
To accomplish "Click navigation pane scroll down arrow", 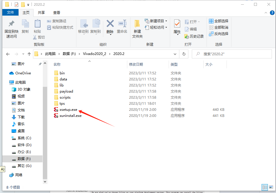I will (45, 181).
